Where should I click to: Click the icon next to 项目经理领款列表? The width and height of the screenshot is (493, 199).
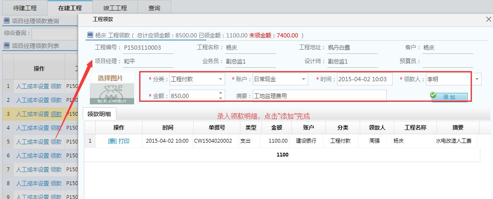click(x=6, y=46)
